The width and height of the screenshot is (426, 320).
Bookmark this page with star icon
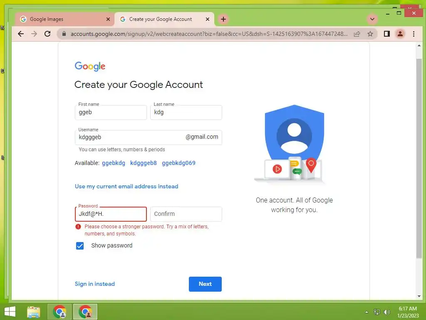pyautogui.click(x=370, y=34)
